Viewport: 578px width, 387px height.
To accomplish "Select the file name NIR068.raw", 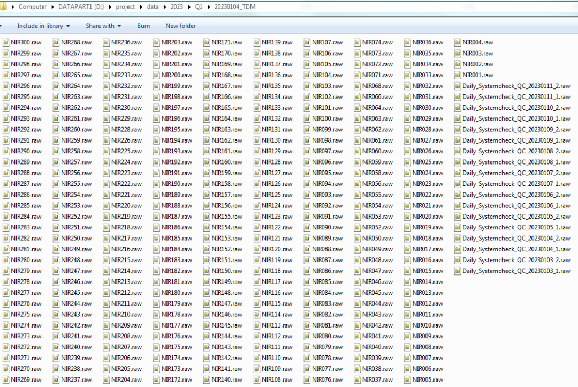I will coord(377,86).
